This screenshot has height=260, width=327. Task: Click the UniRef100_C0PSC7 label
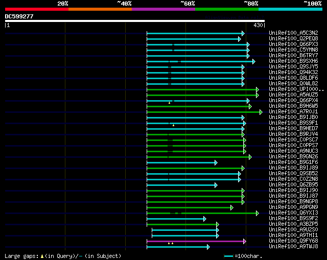click(293, 139)
